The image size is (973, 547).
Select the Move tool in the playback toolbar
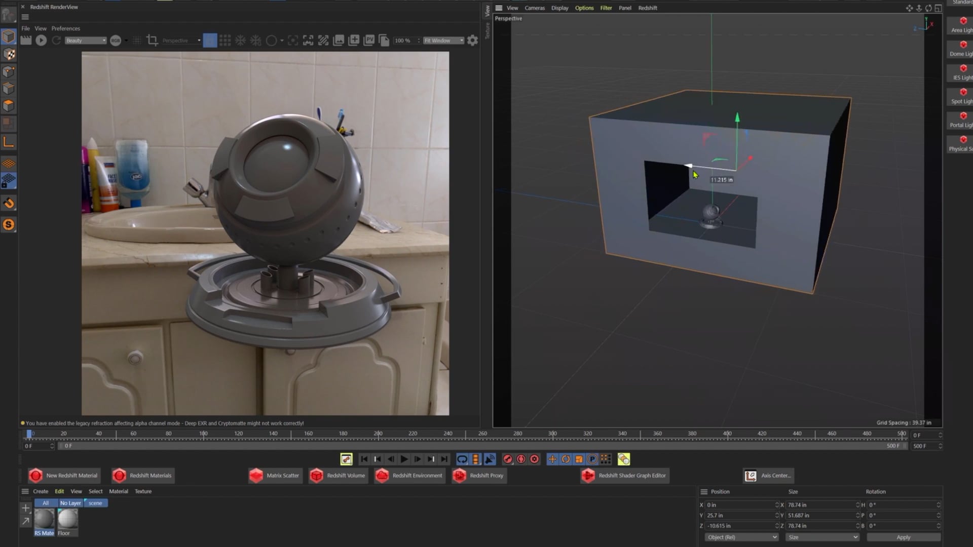[x=552, y=459]
